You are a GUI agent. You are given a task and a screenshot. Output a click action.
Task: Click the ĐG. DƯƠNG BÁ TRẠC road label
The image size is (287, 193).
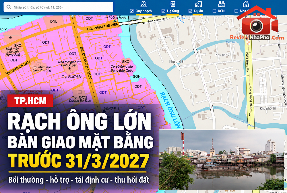point(86,63)
